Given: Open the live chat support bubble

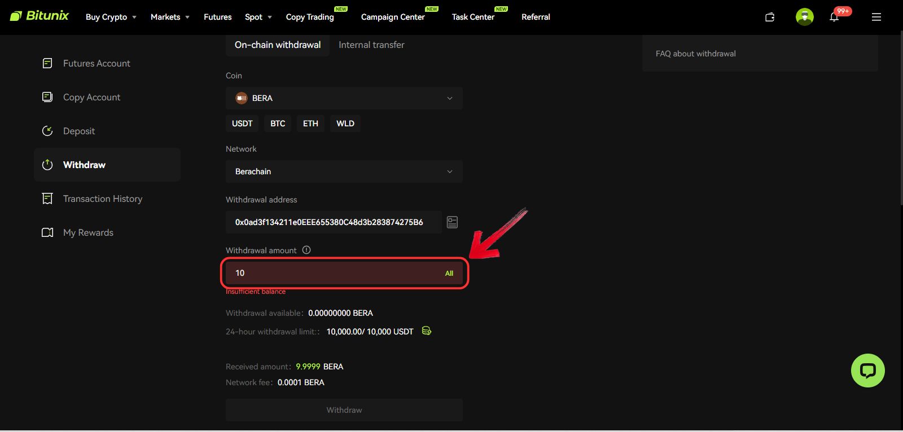Looking at the screenshot, I should pyautogui.click(x=868, y=371).
